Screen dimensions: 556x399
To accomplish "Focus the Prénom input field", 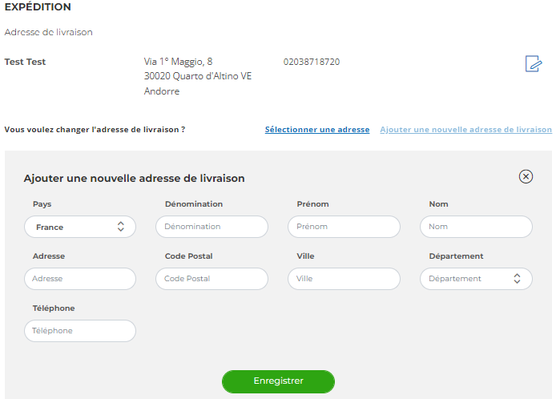I will point(344,227).
